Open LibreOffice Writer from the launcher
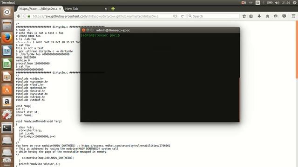 (7, 51)
